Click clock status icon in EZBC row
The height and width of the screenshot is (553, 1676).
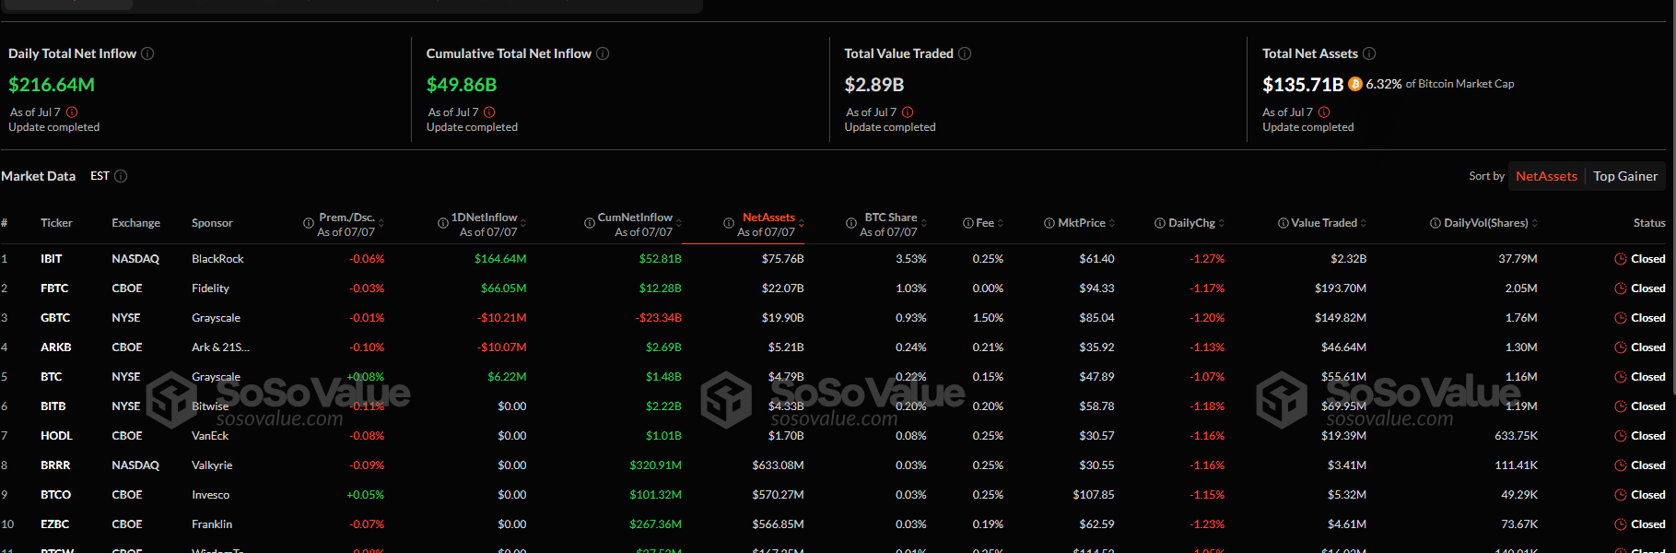tap(1621, 524)
